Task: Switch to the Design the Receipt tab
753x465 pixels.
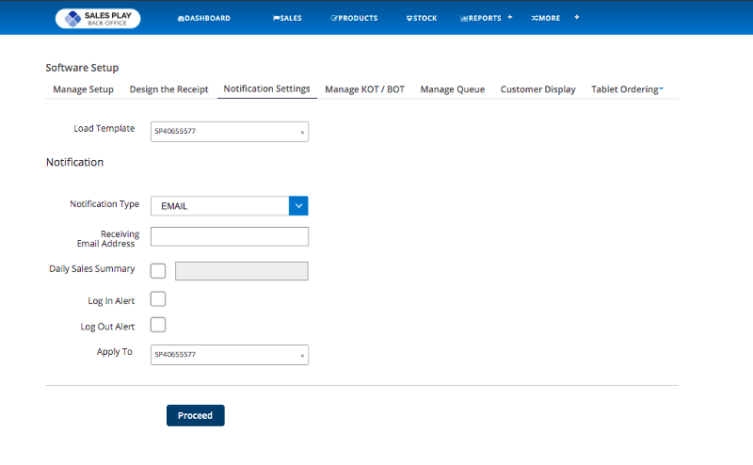Action: tap(168, 89)
